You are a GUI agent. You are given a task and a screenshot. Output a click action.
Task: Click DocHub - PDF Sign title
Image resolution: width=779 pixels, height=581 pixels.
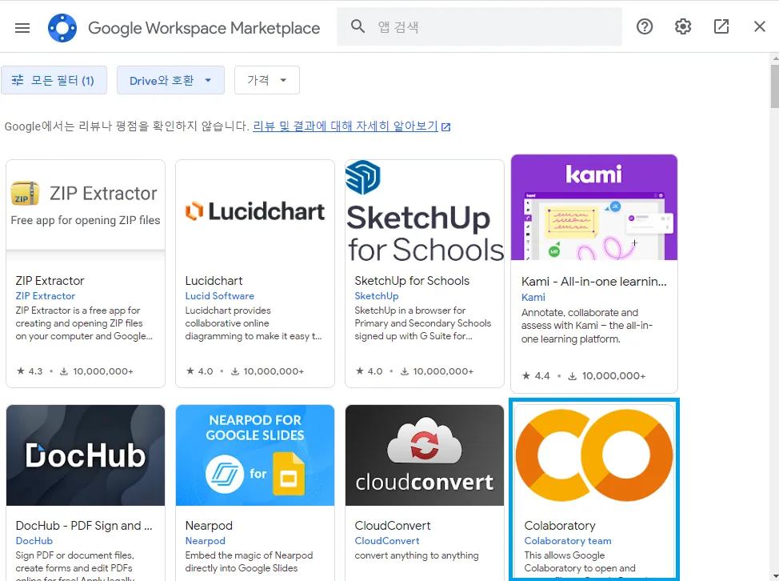pos(84,525)
